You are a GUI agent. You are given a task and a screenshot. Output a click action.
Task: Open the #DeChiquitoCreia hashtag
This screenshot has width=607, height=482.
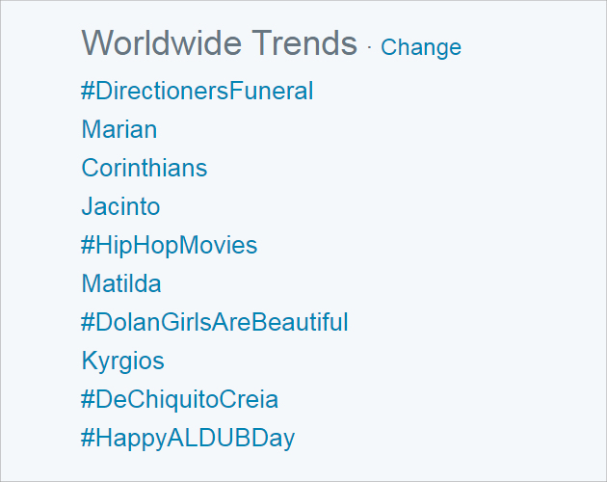pyautogui.click(x=180, y=400)
